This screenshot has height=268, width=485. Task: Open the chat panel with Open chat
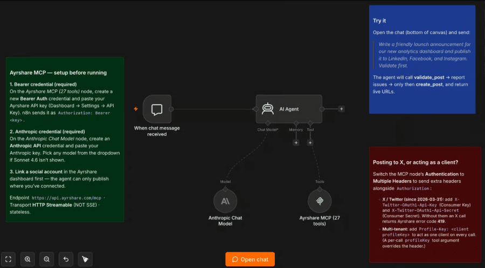coord(250,259)
